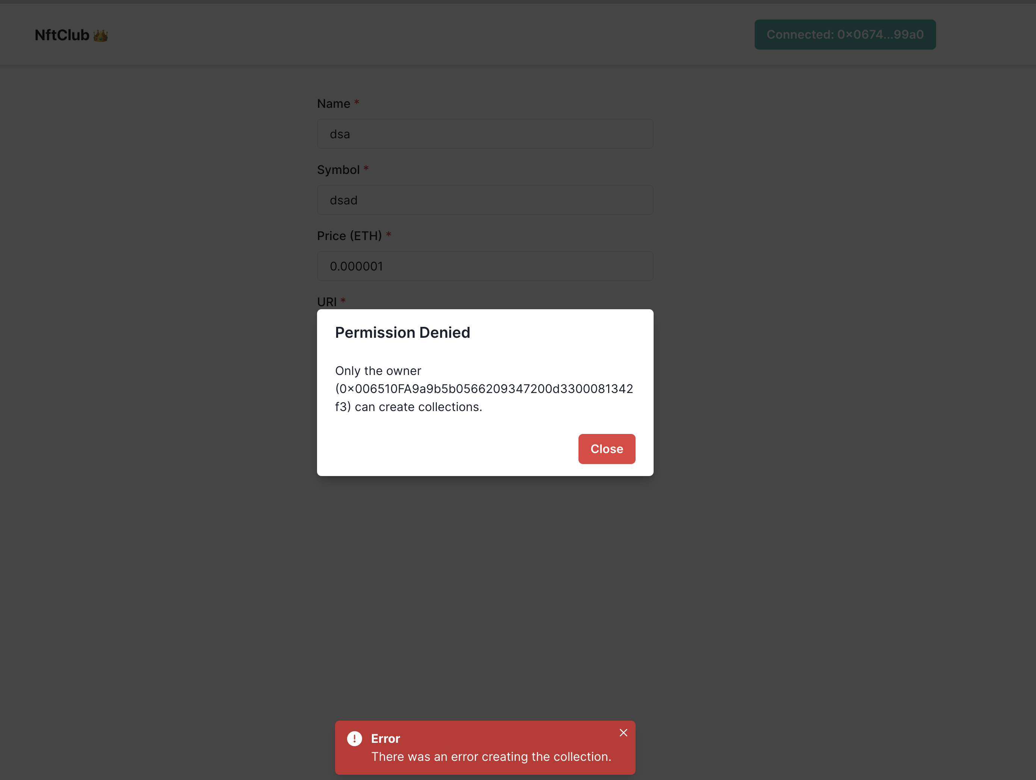
Task: Click the crown icon beside NftClub
Action: click(x=101, y=36)
